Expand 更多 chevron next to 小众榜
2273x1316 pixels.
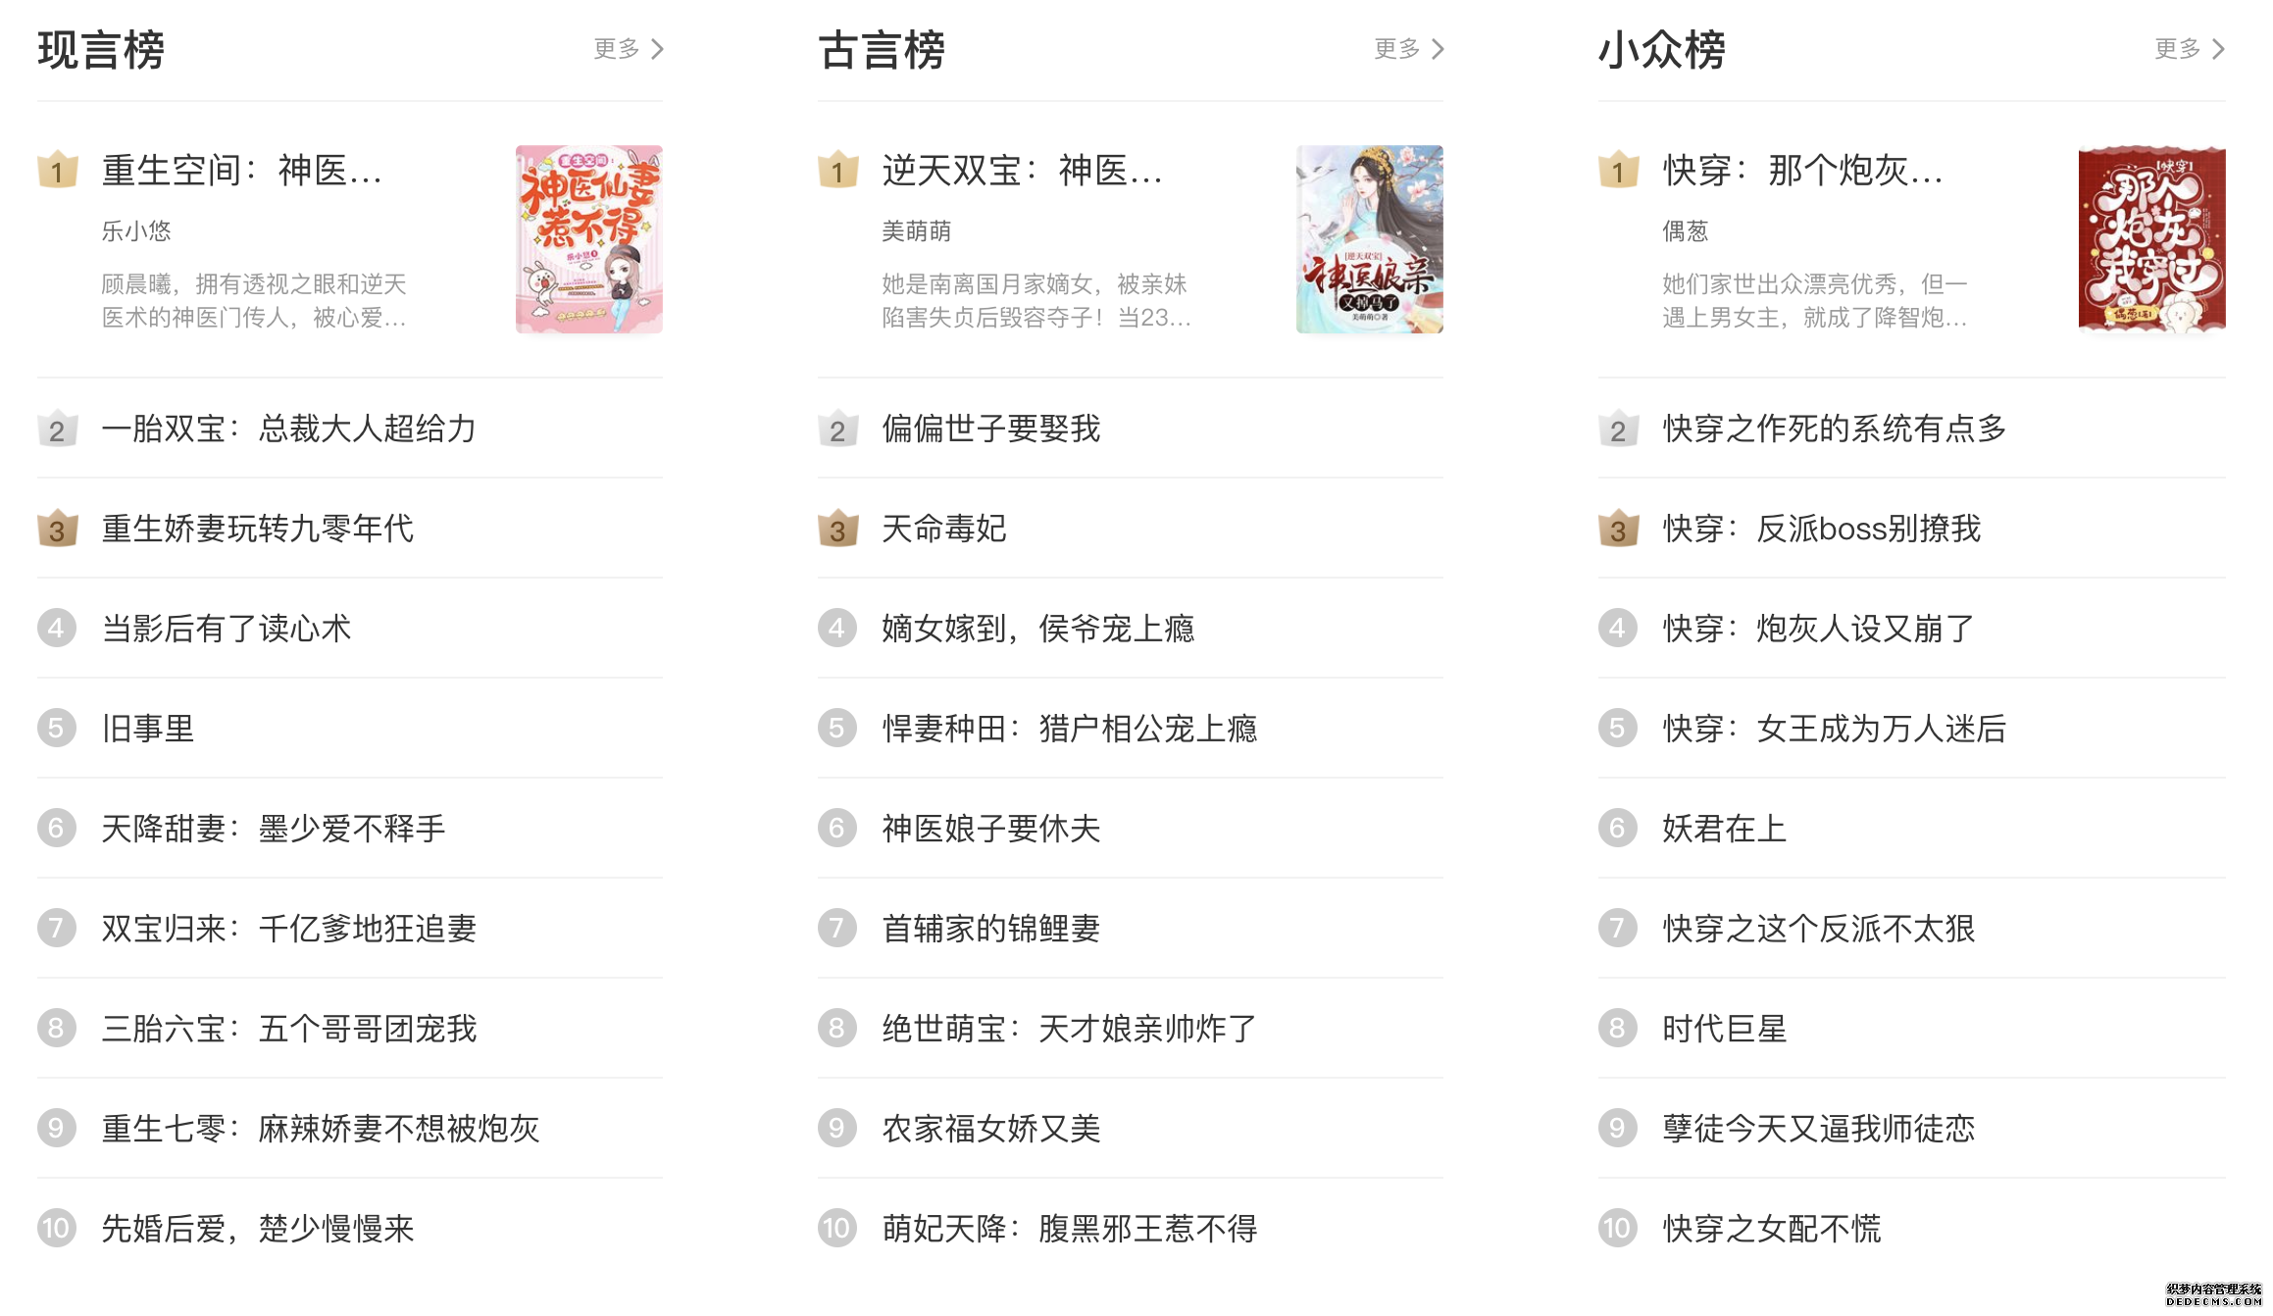click(2211, 48)
